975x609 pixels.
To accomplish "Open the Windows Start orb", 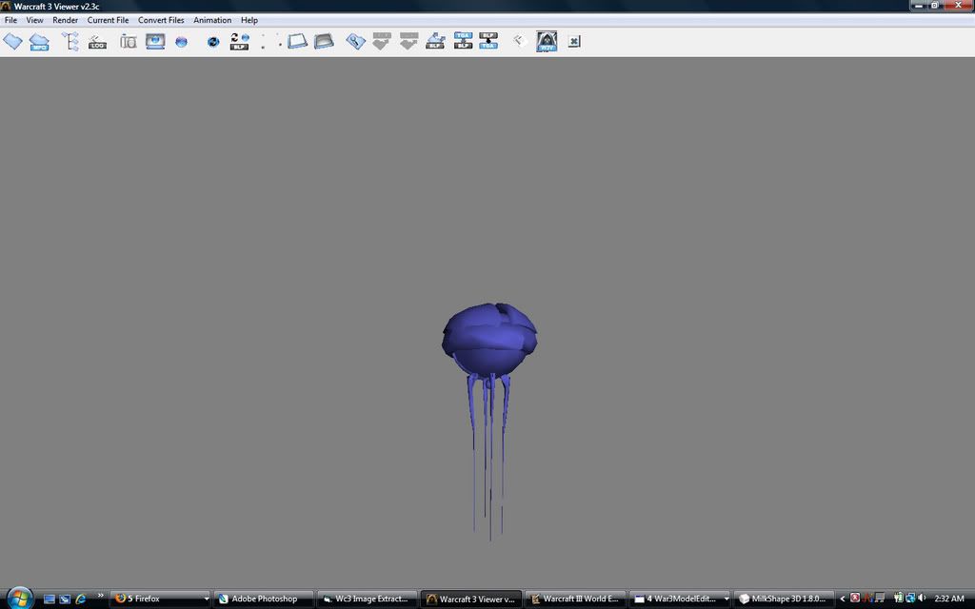I will pos(20,598).
